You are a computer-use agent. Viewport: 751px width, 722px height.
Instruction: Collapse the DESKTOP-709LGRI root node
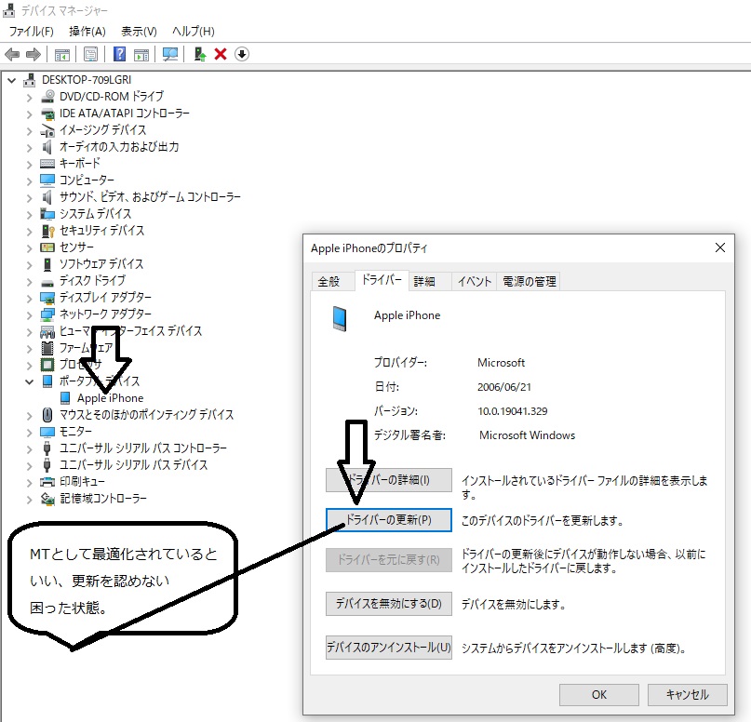click(12, 80)
